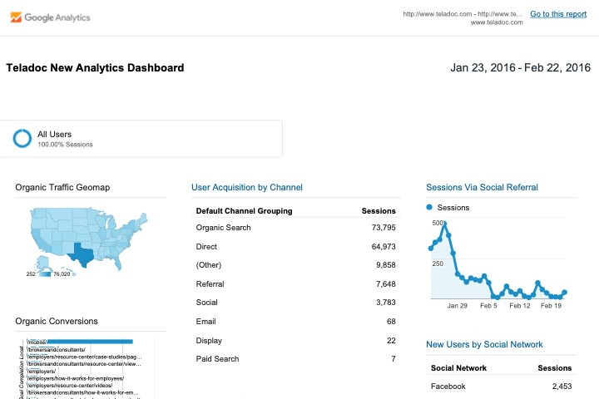Click the 7,648 sessions value
This screenshot has height=399, width=599.
point(386,284)
